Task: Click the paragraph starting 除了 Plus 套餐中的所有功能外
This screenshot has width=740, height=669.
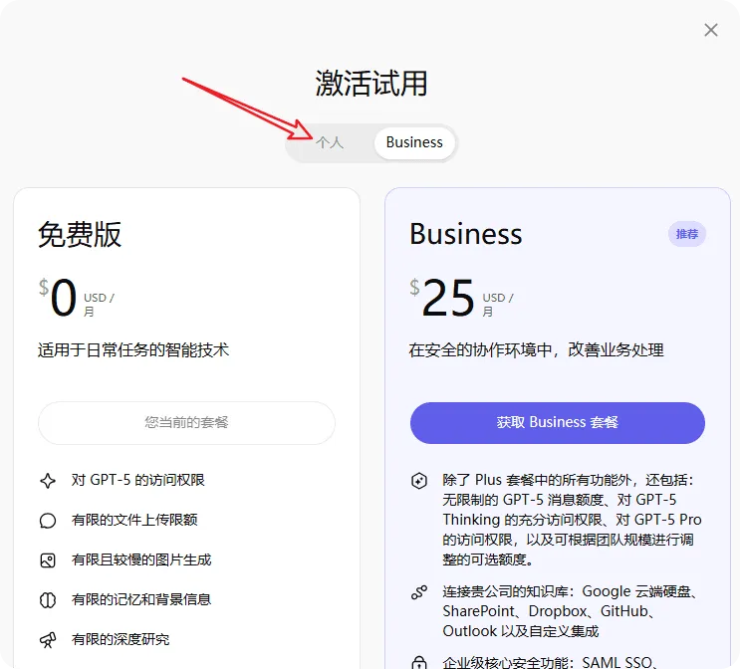Action: point(572,520)
